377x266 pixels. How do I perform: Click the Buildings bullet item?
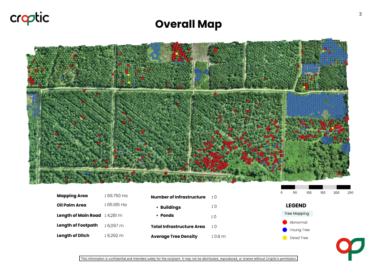tap(170, 207)
